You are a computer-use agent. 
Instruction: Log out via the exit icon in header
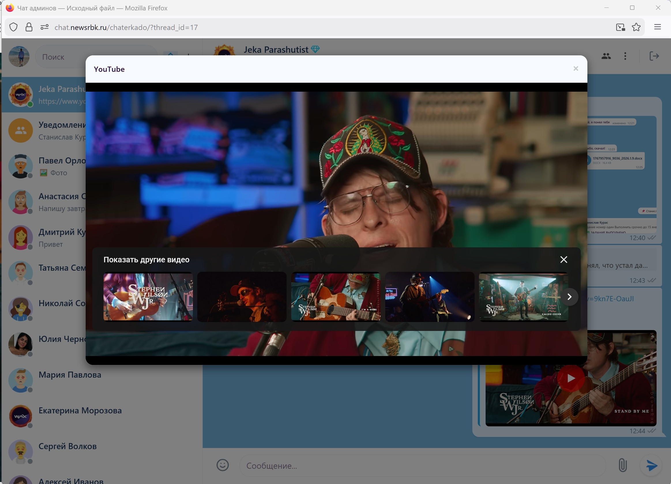(655, 56)
